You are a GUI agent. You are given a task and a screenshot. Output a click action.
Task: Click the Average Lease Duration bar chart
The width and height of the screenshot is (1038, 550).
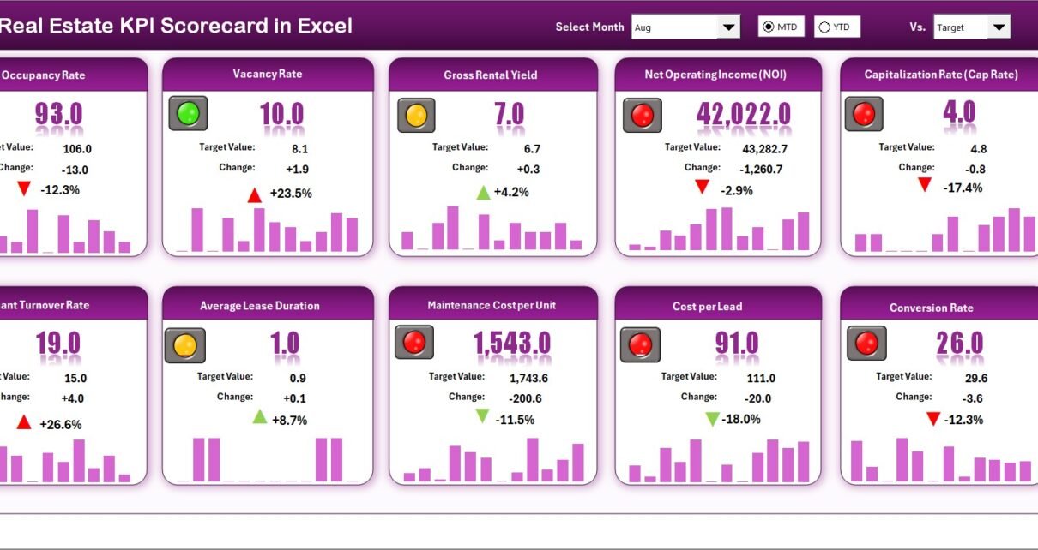pyautogui.click(x=268, y=461)
